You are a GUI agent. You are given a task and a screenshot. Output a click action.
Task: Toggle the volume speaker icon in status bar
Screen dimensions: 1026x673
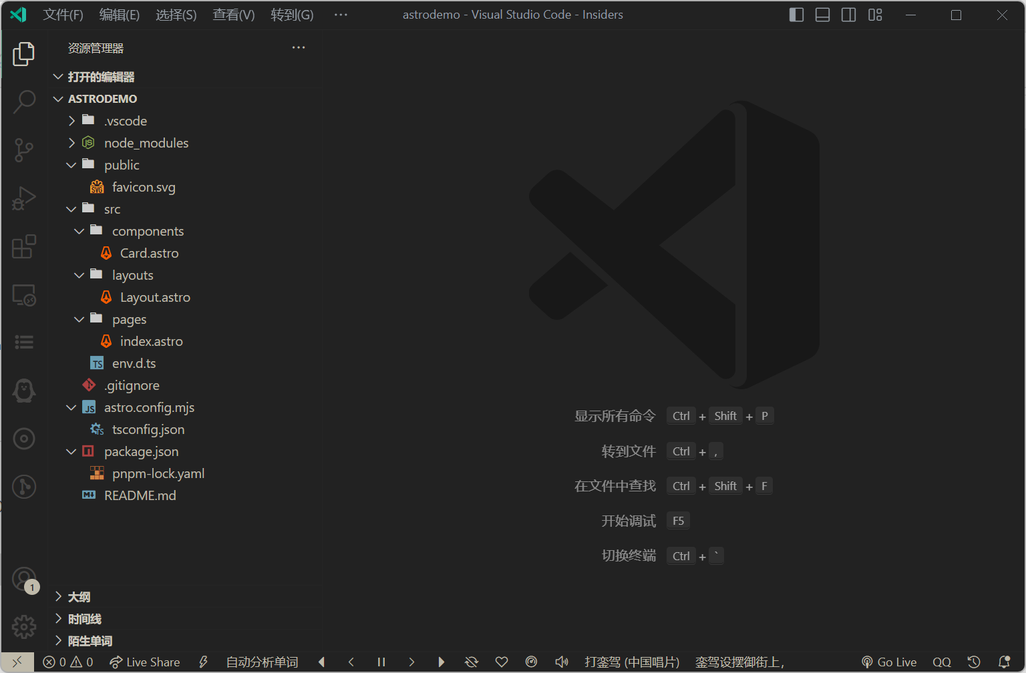562,662
